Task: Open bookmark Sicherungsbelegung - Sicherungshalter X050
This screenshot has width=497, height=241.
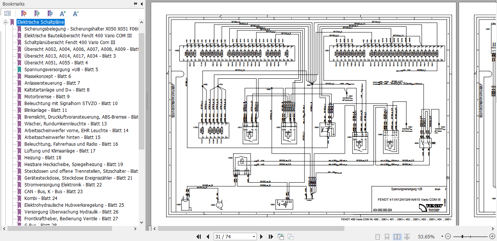Action: point(81,29)
